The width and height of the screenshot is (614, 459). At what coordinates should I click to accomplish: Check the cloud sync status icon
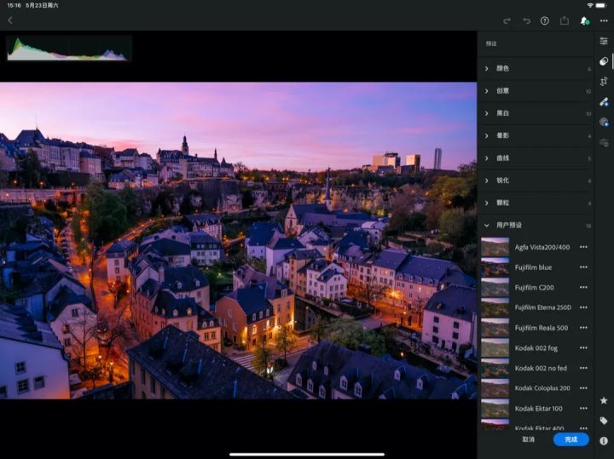point(585,20)
